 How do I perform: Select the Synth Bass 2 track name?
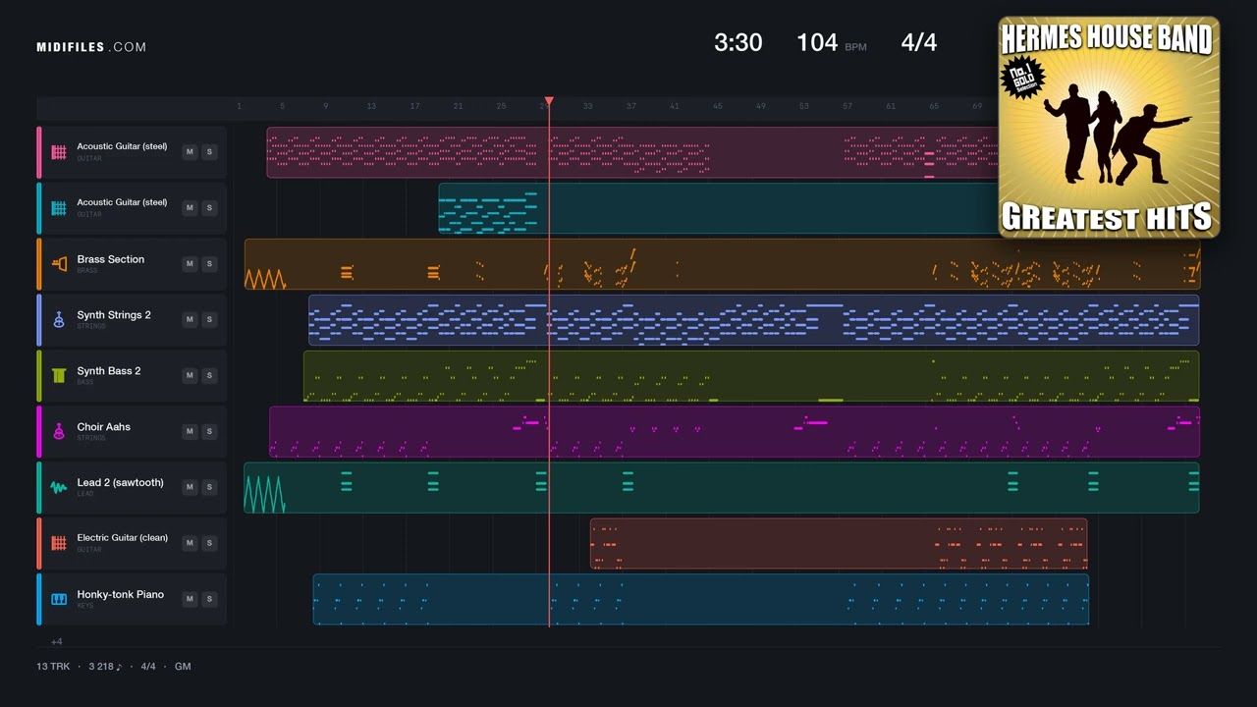pyautogui.click(x=109, y=371)
